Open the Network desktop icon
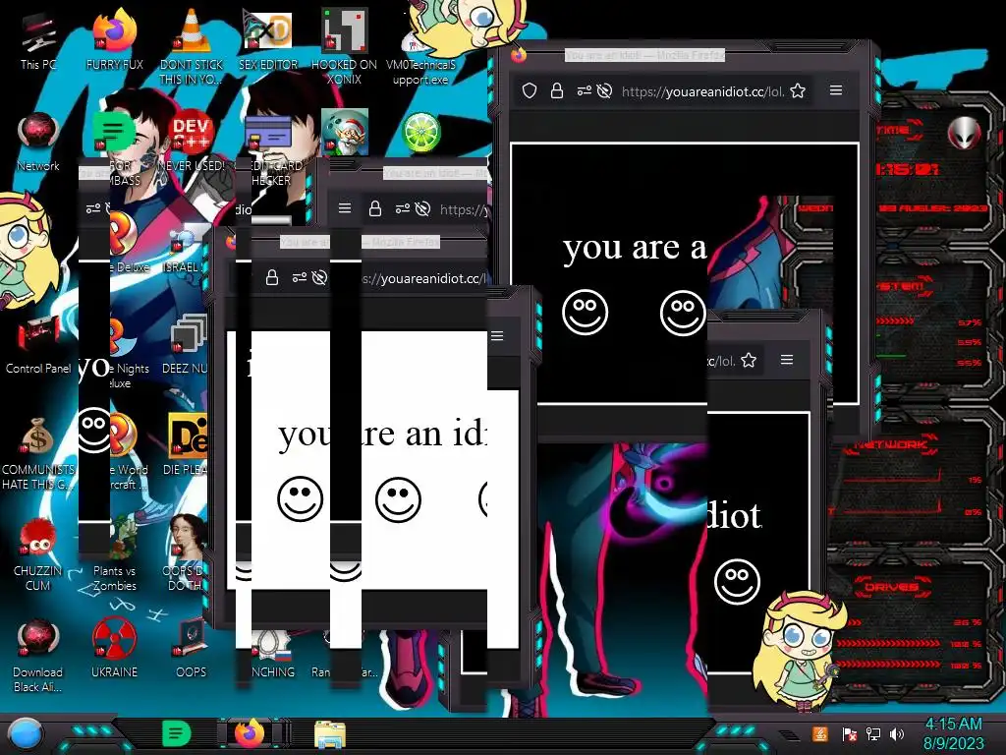This screenshot has width=1006, height=755. pyautogui.click(x=38, y=142)
